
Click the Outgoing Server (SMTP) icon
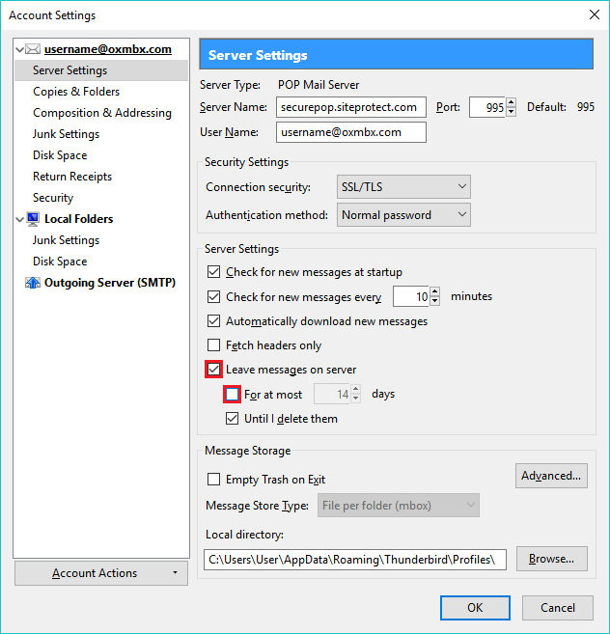33,283
